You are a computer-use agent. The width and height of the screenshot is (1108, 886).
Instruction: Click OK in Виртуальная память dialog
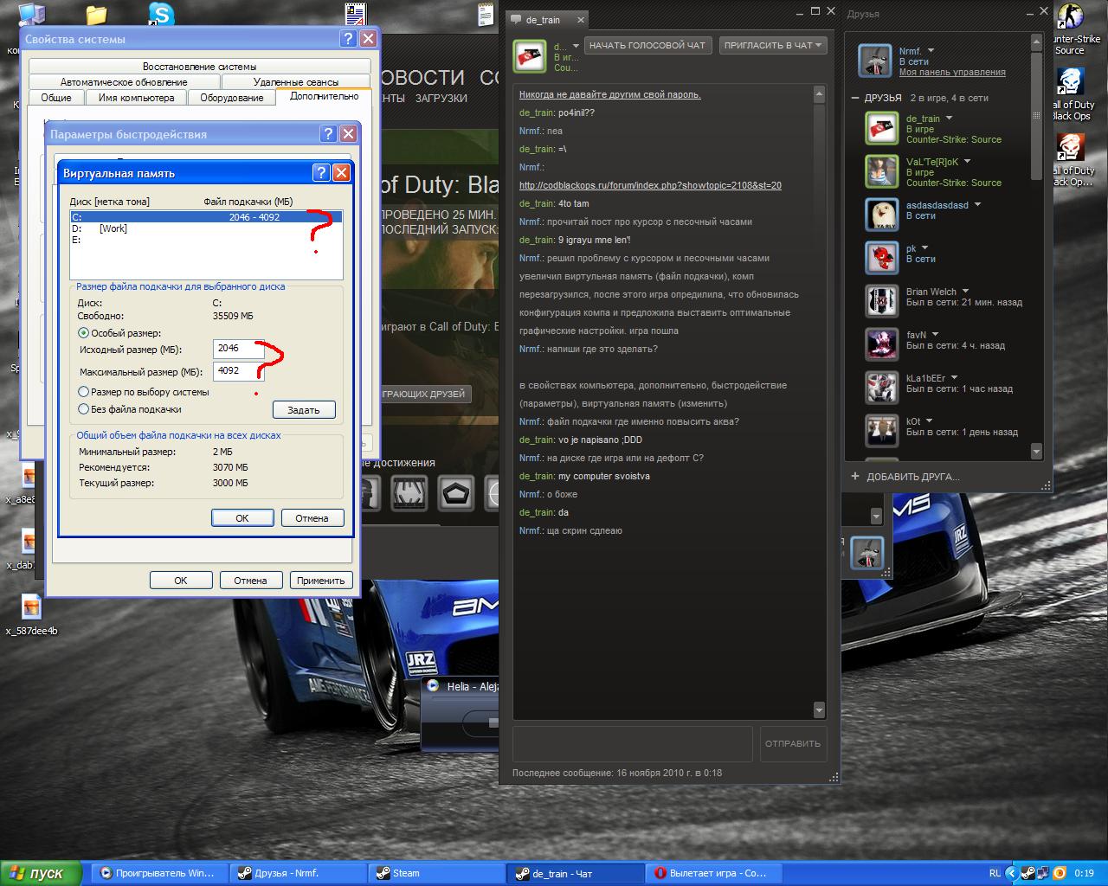tap(242, 518)
